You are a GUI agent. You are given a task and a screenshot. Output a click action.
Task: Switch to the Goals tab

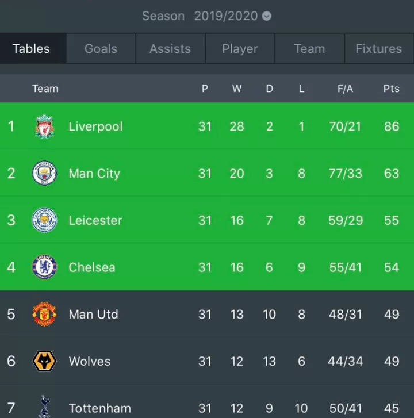[101, 48]
